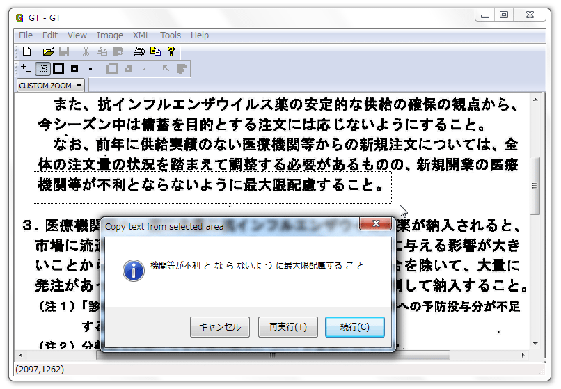The image size is (561, 389).
Task: Open a file with the folder icon
Action: click(48, 51)
